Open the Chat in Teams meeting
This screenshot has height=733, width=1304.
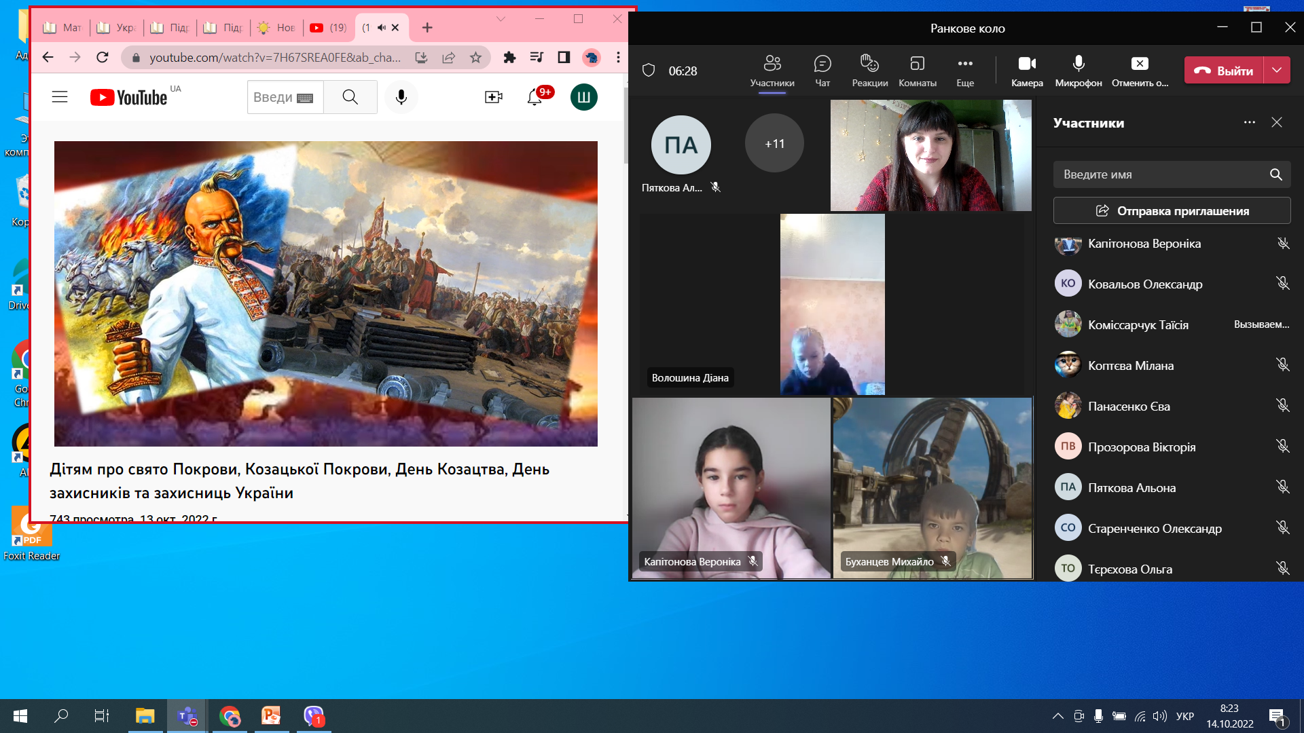(822, 71)
